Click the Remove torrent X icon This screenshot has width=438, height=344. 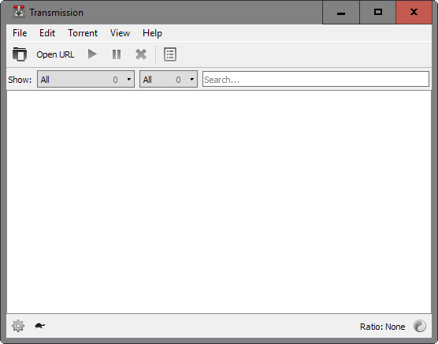pos(141,54)
